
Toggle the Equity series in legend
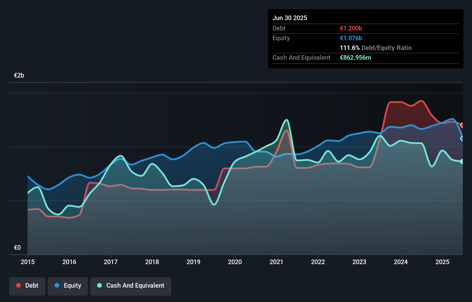pos(68,286)
